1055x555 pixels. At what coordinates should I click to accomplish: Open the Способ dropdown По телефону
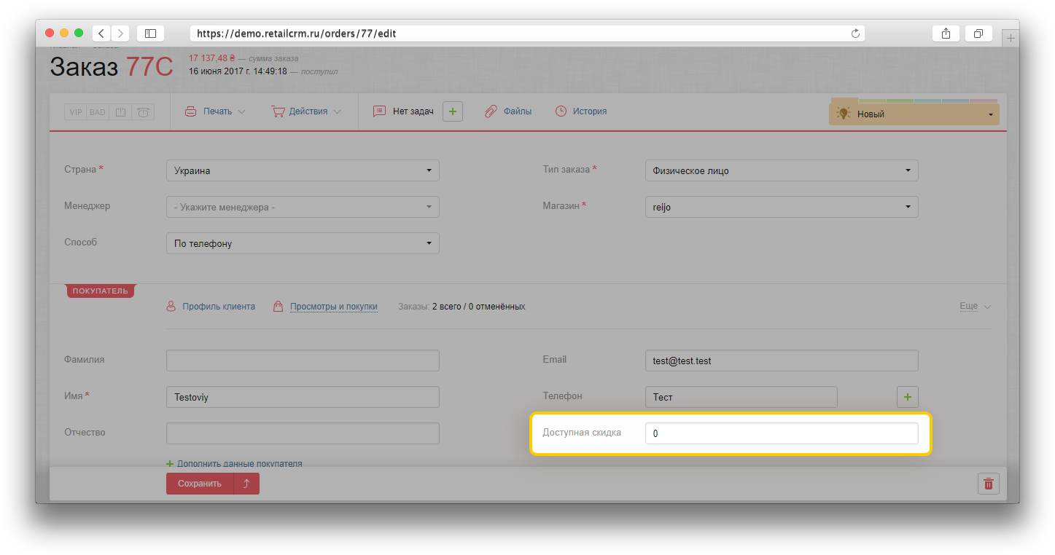click(x=303, y=243)
